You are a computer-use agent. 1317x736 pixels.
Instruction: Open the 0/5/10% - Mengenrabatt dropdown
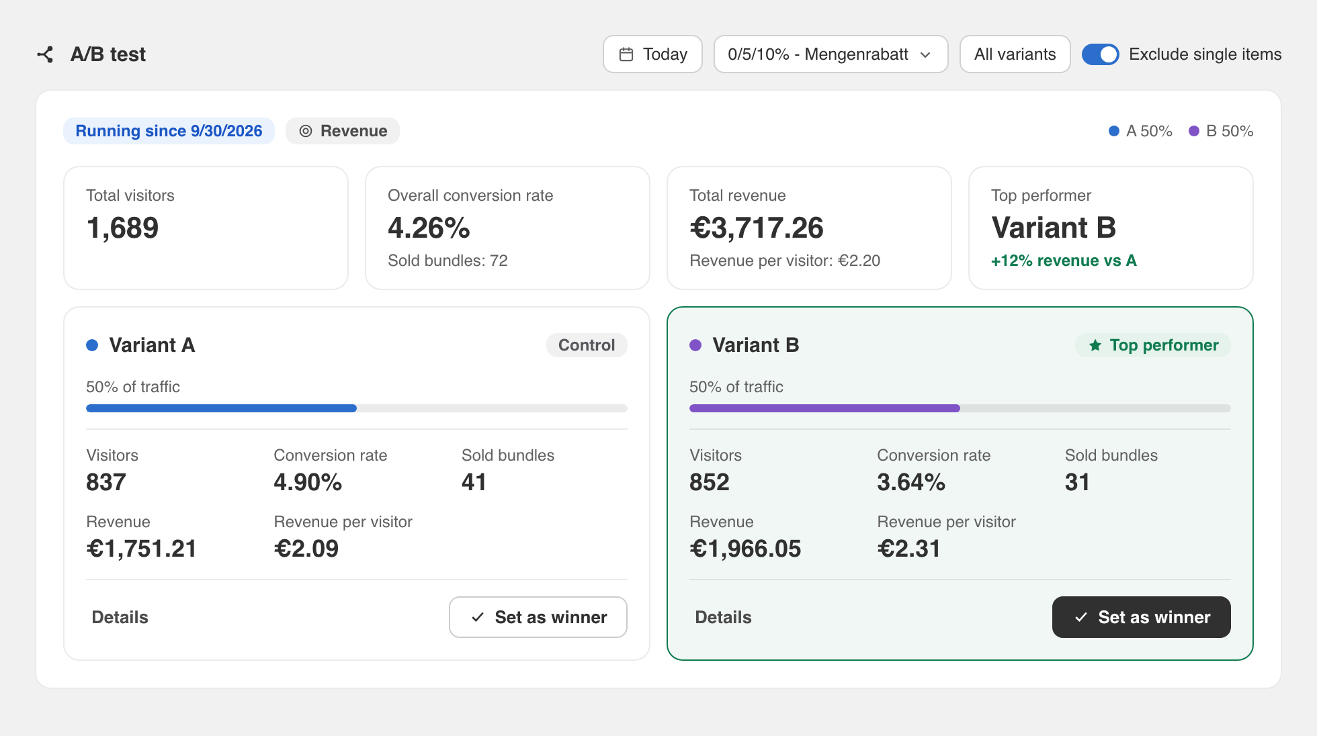coord(831,54)
